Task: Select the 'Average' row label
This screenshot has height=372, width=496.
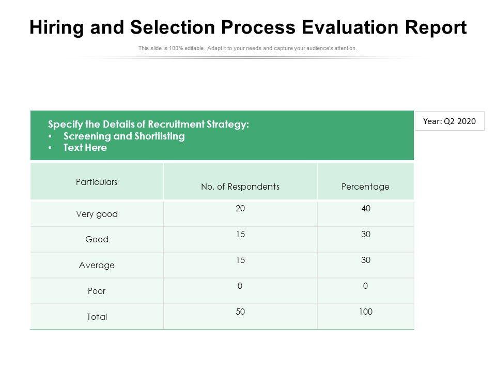Action: [x=97, y=265]
